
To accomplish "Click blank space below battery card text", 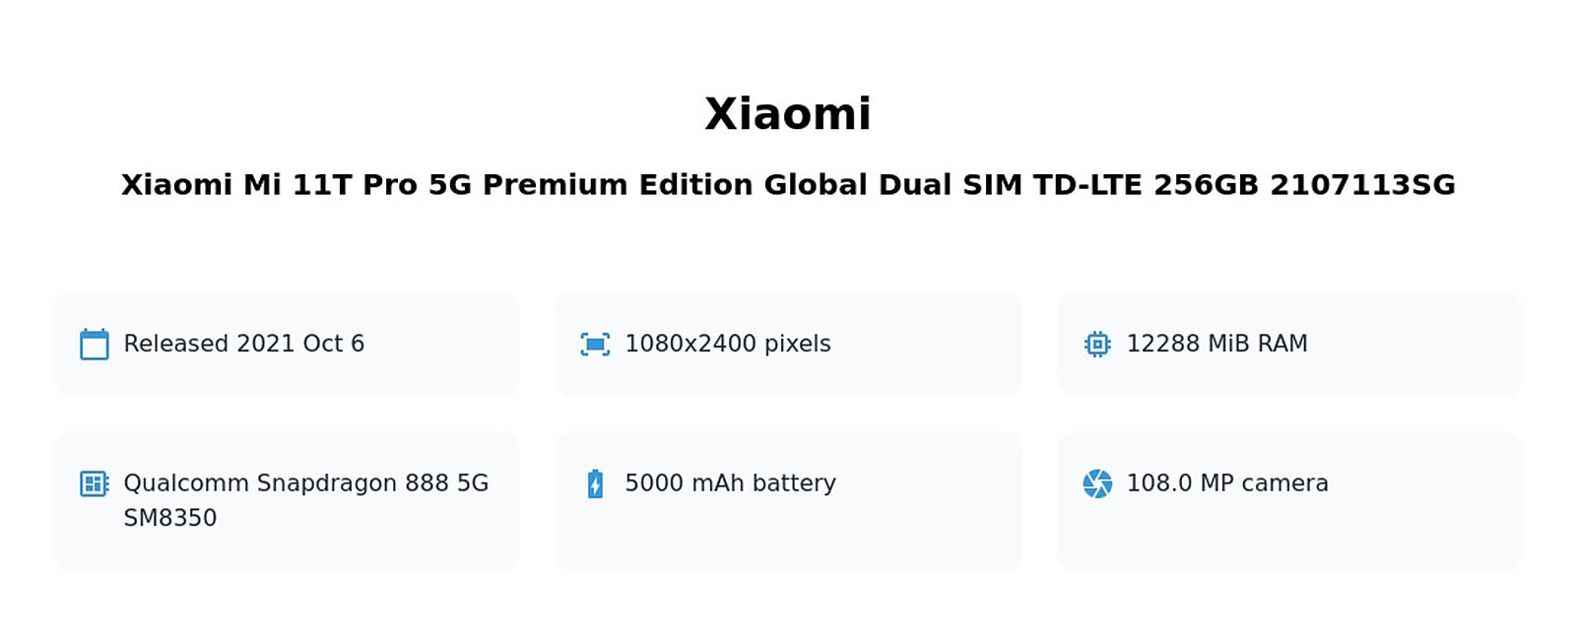I will click(788, 535).
